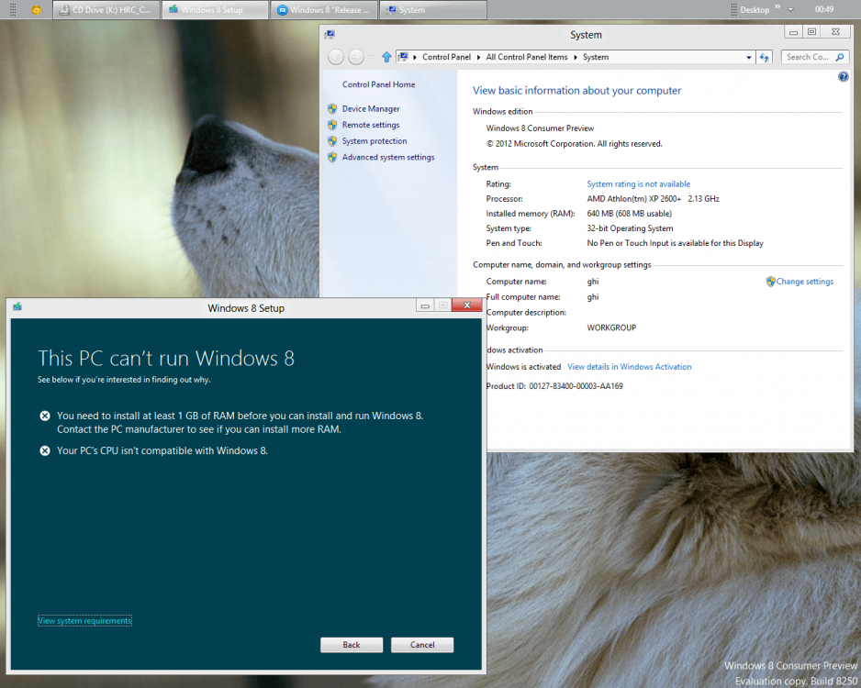Click the taskbar clock showing 00:49
Screen dimensions: 861x688
pos(823,9)
